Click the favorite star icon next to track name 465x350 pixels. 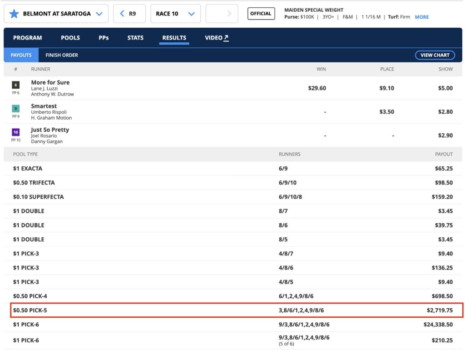(14, 14)
